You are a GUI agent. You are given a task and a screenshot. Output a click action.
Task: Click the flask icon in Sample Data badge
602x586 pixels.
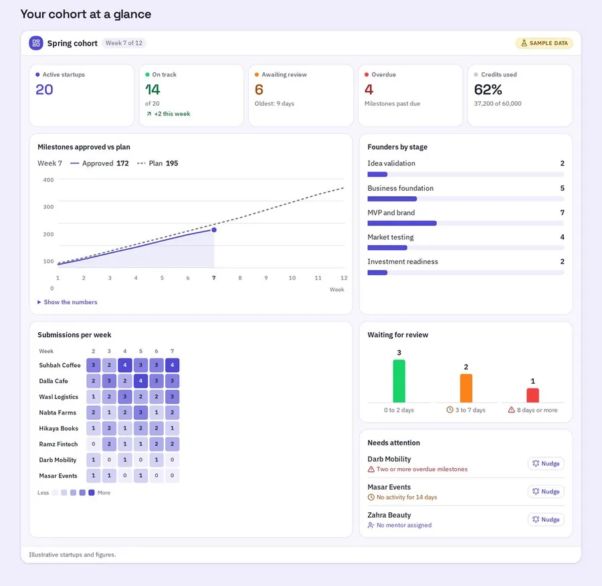[x=524, y=43]
